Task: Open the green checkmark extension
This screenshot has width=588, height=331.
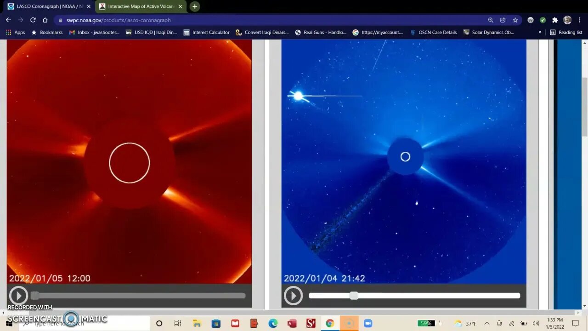Action: (x=543, y=20)
